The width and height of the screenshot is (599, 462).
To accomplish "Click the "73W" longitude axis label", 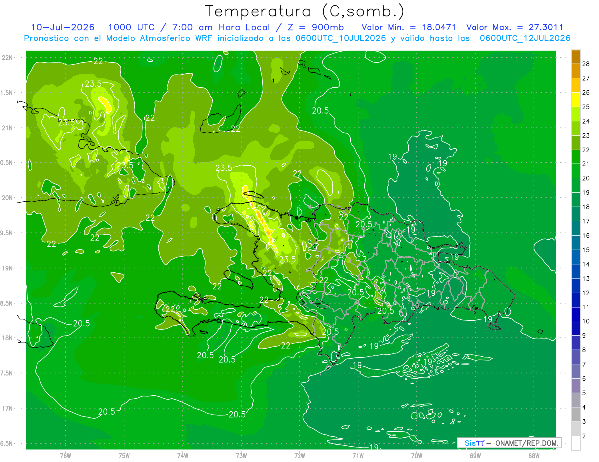I will 241,455.
